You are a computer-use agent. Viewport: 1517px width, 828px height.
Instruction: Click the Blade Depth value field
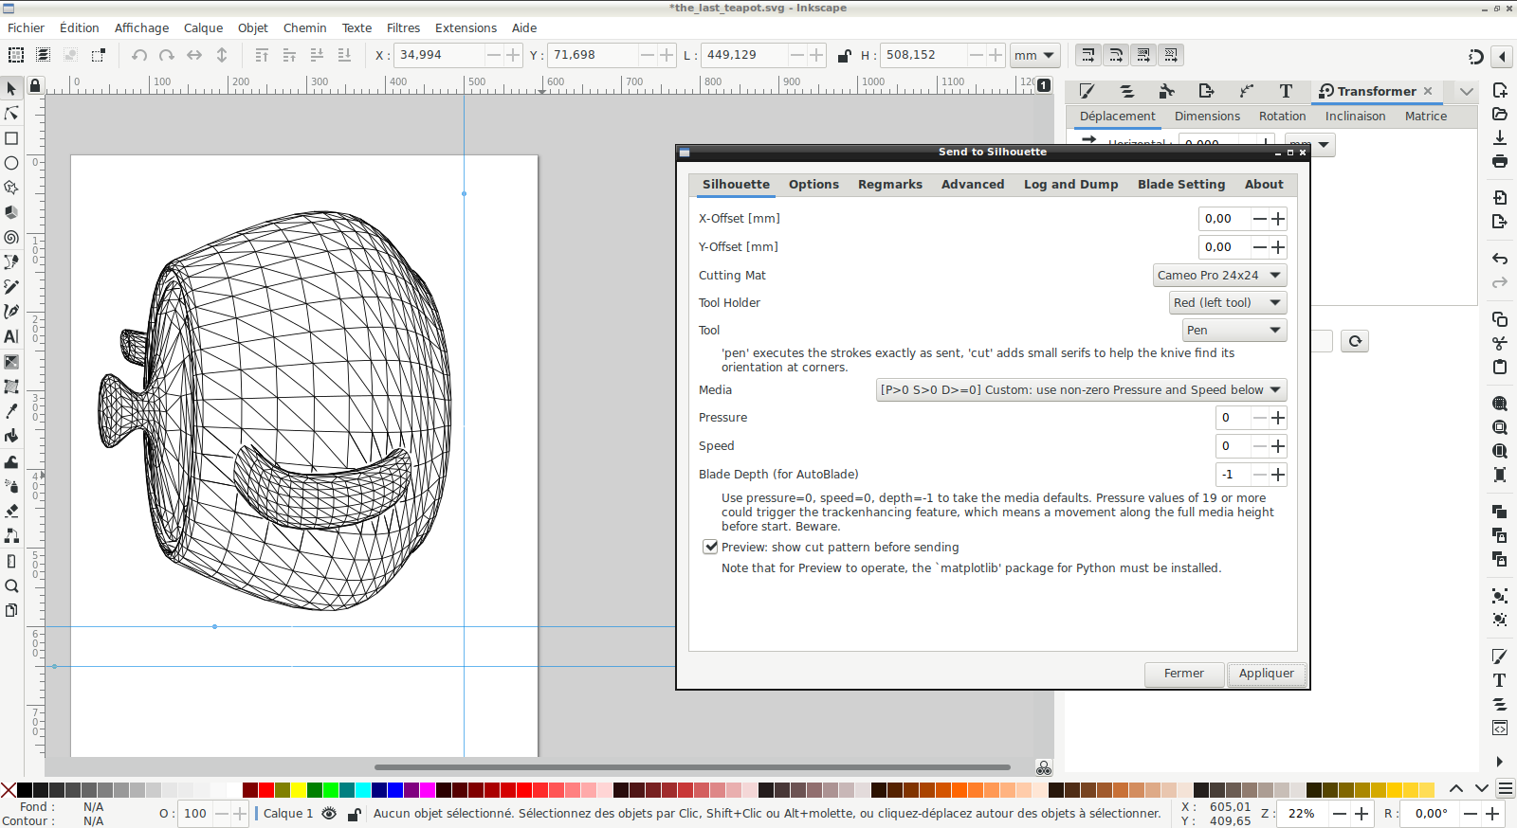pos(1233,475)
